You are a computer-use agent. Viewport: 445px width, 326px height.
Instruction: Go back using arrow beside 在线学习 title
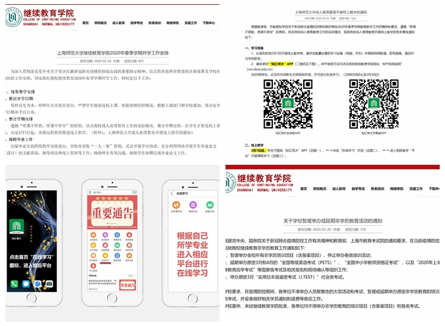point(172,193)
